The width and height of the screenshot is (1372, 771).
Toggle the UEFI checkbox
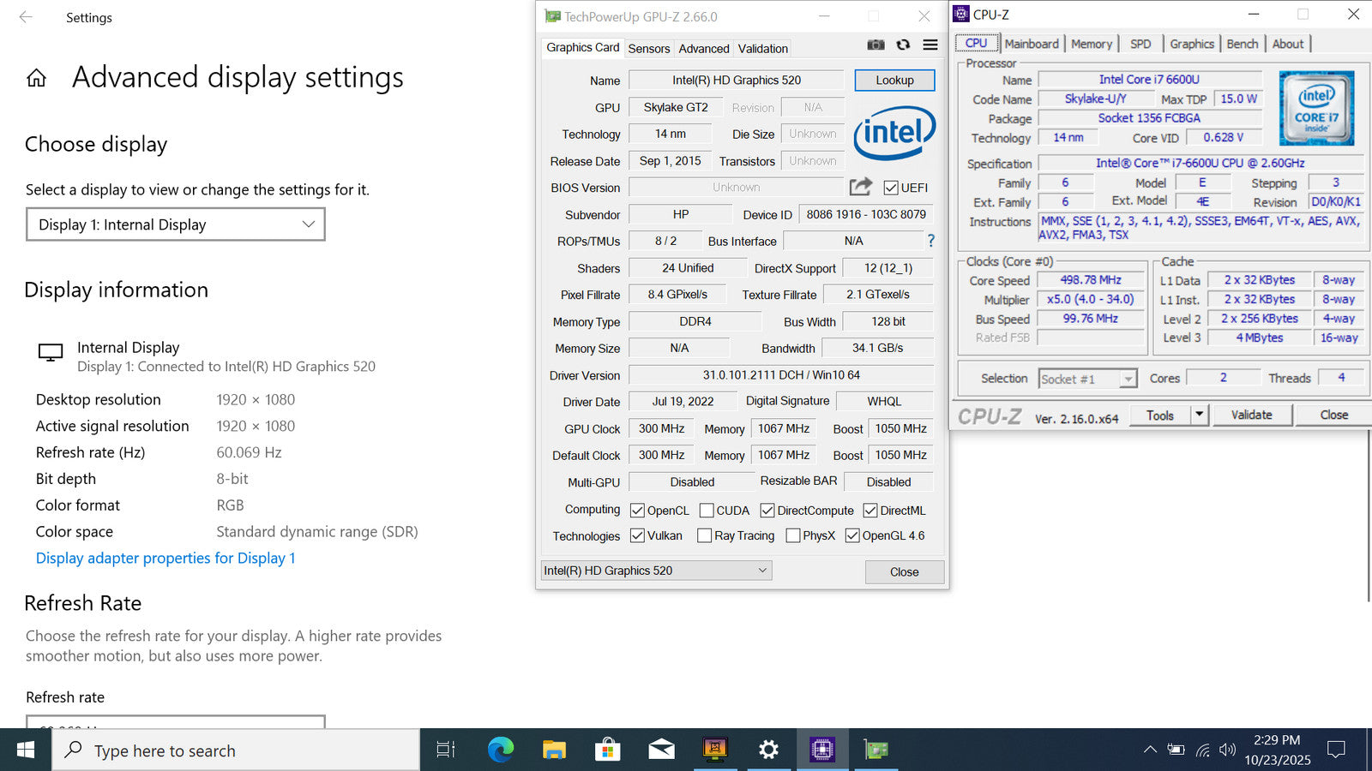891,188
